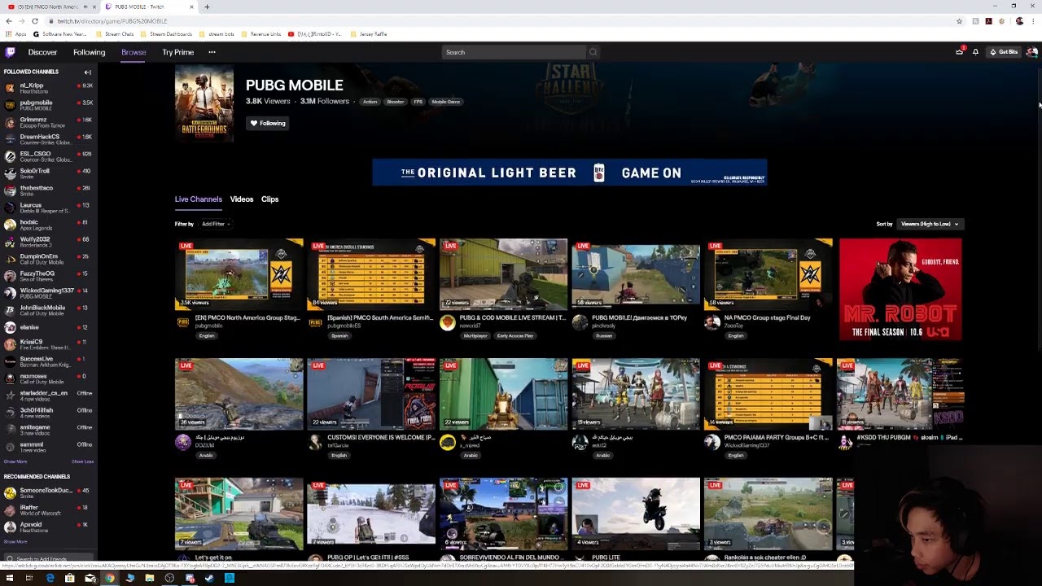Viewport: 1042px width, 586px height.
Task: Collapse the followed channels sidebar
Action: pyautogui.click(x=87, y=72)
